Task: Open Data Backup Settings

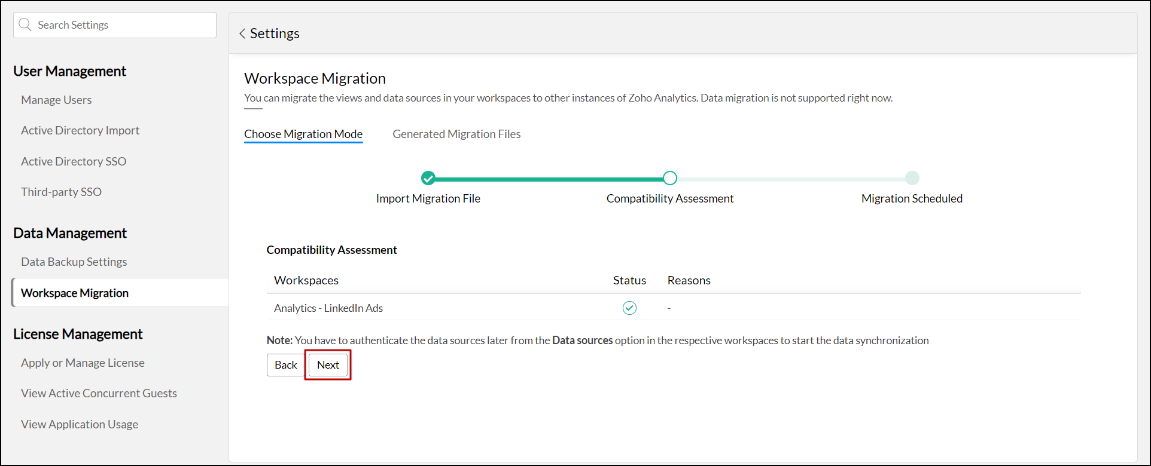Action: (x=74, y=262)
